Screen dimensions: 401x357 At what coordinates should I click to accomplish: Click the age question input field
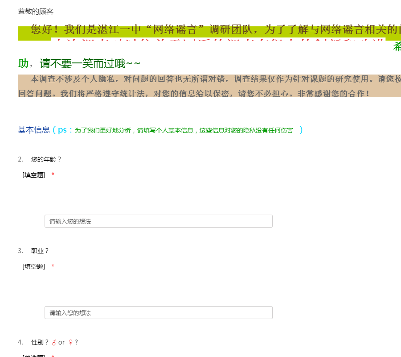pyautogui.click(x=158, y=221)
